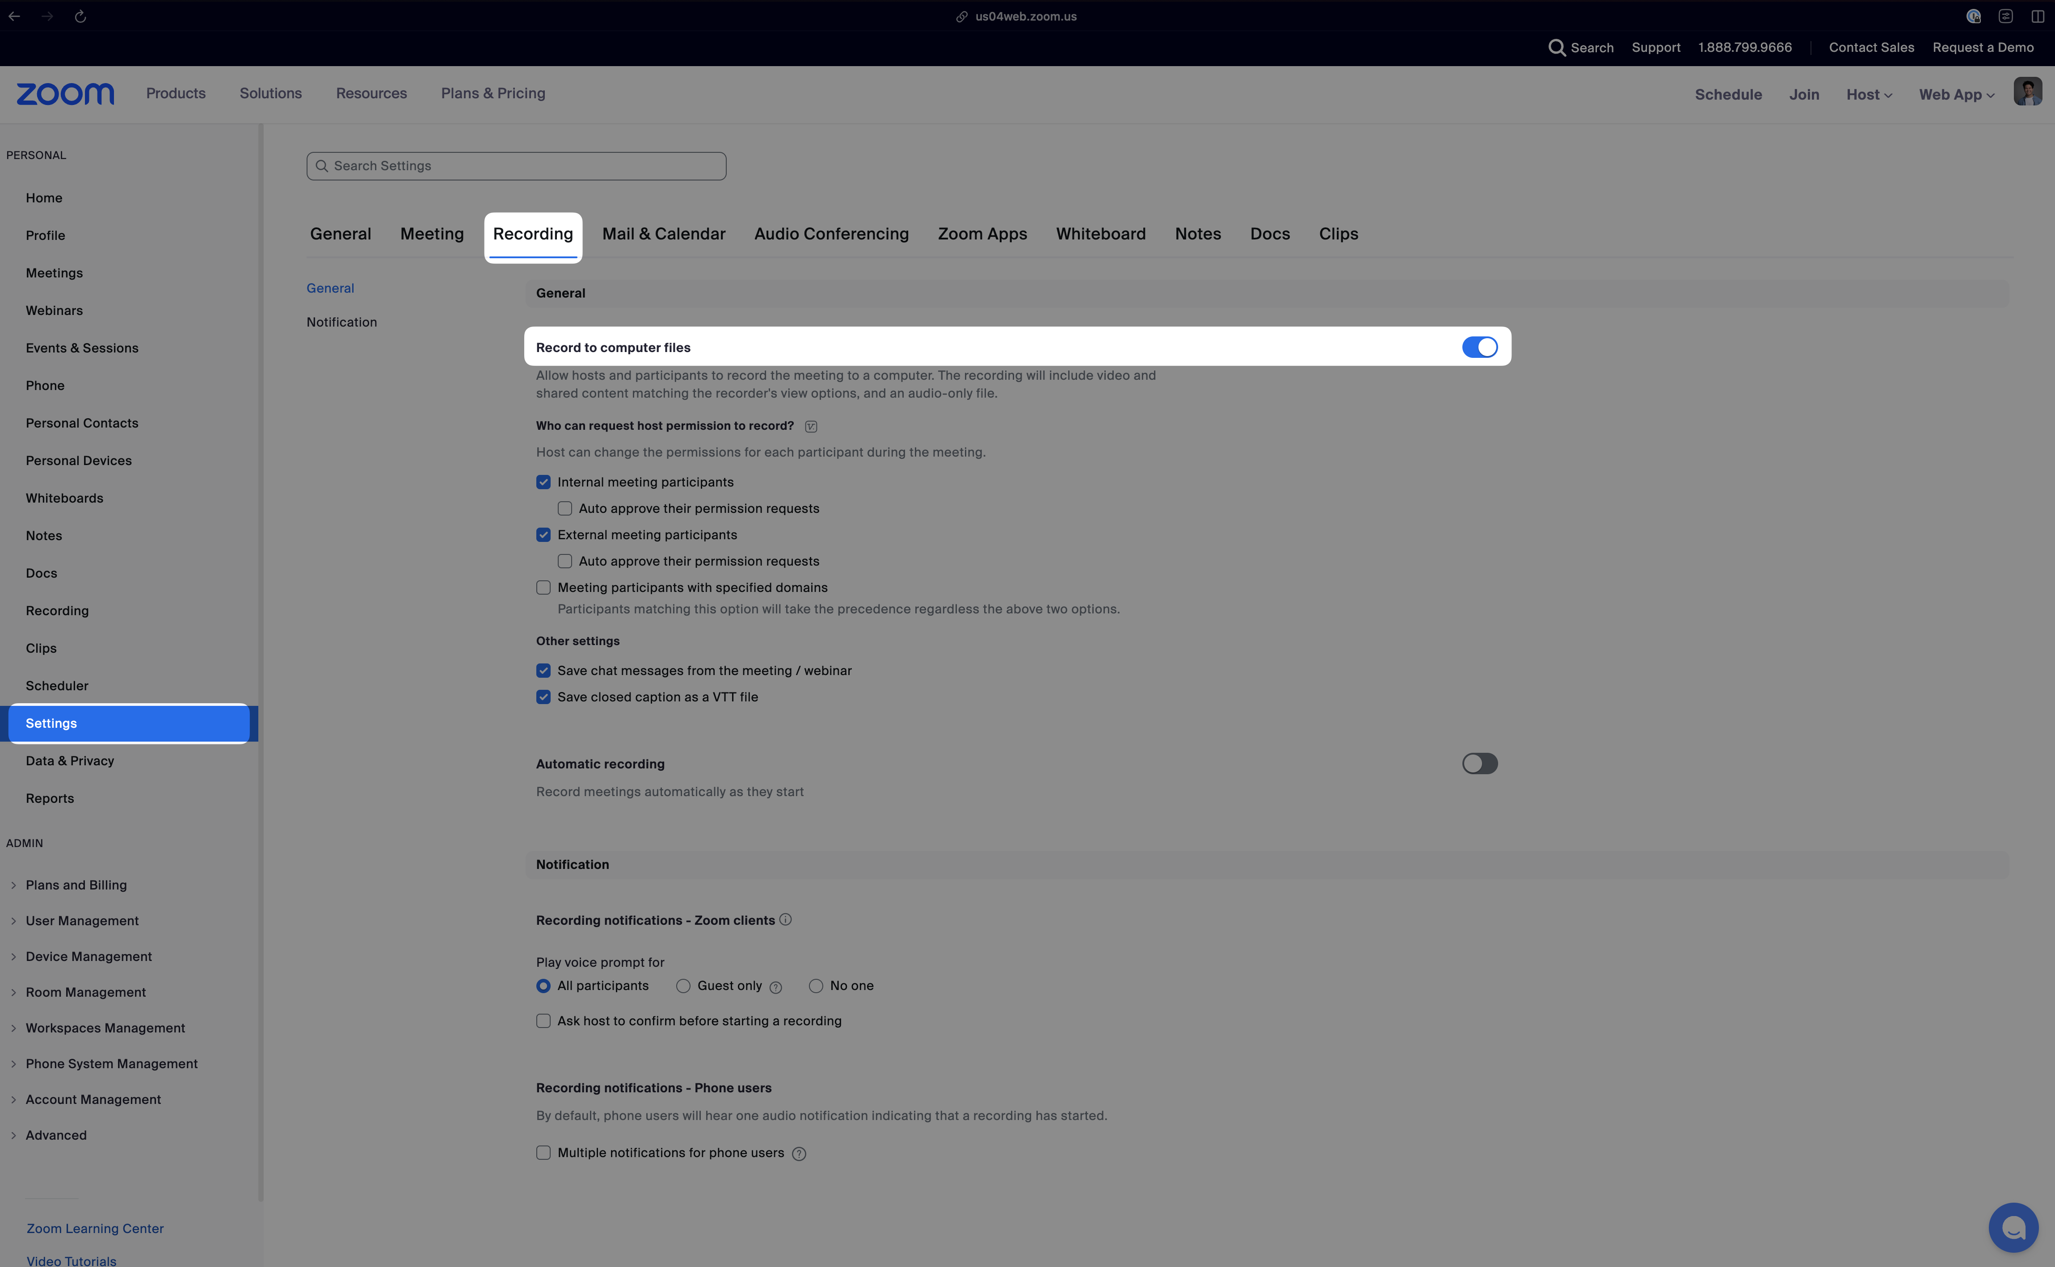This screenshot has height=1267, width=2055.
Task: Open the profile avatar menu
Action: 2027,92
